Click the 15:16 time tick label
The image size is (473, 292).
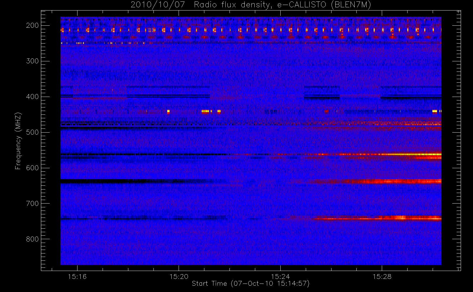(77, 277)
